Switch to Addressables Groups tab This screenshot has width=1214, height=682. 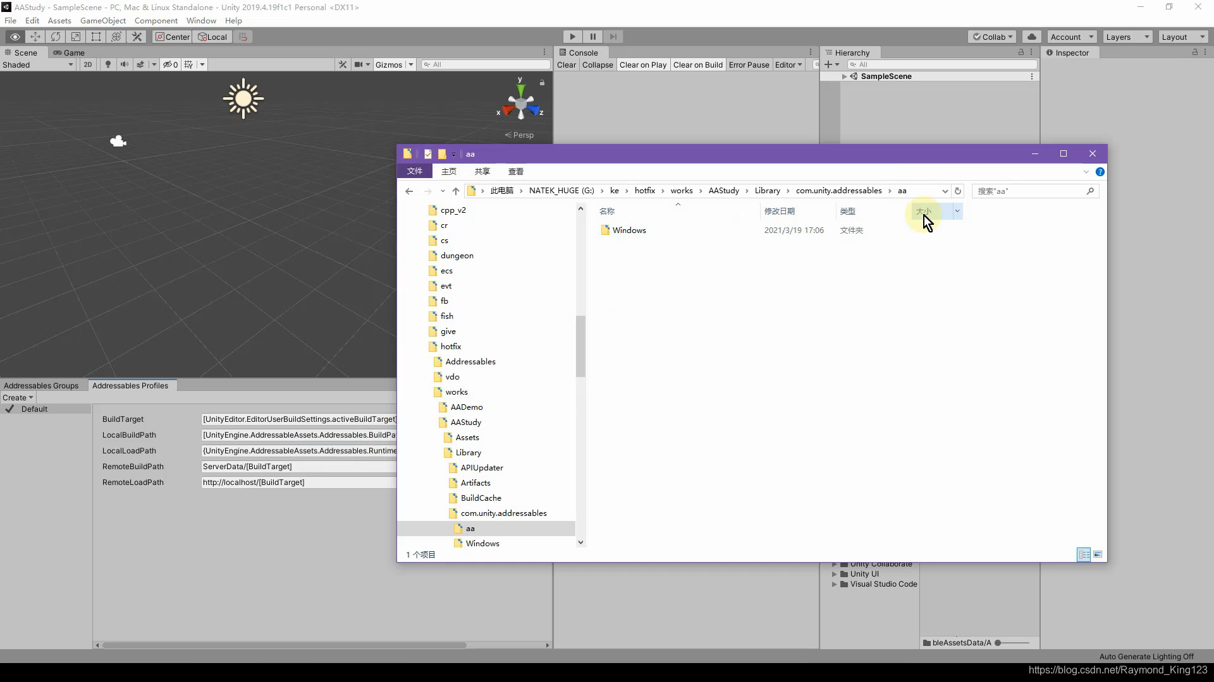(41, 385)
